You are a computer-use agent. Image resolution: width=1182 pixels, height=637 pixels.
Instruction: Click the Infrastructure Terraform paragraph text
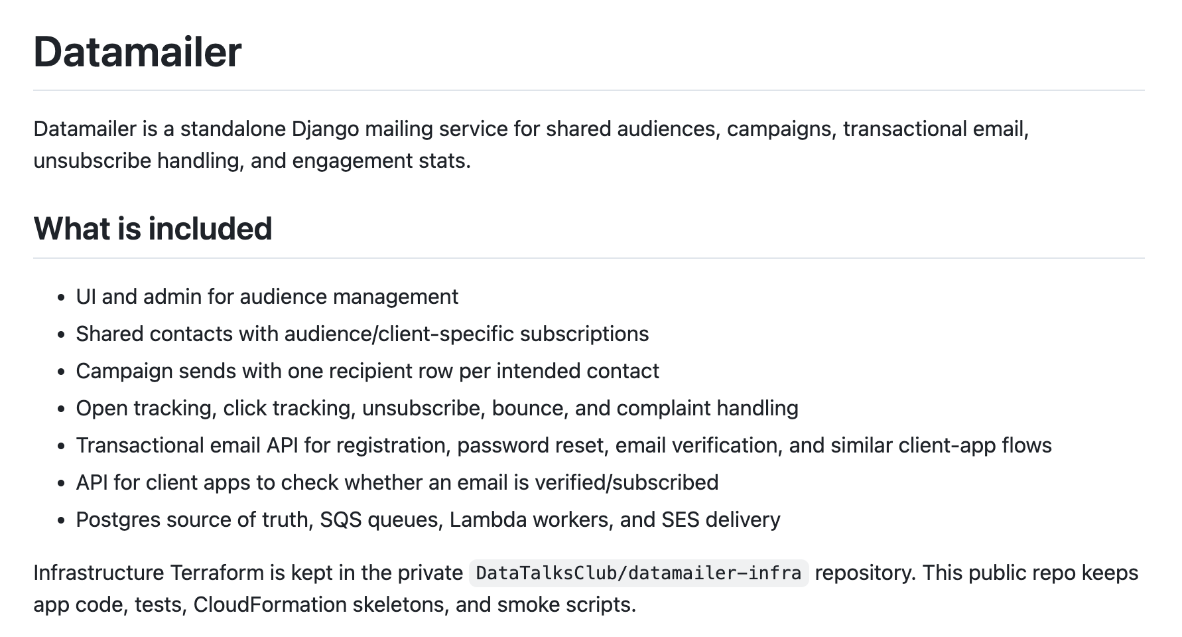[586, 589]
